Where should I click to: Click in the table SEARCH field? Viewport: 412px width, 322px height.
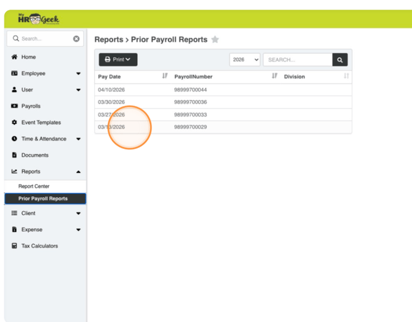pyautogui.click(x=297, y=59)
